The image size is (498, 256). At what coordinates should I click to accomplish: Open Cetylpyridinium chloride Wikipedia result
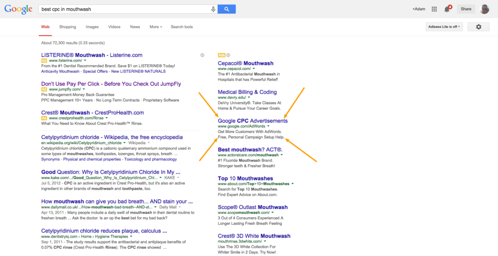[x=112, y=137]
